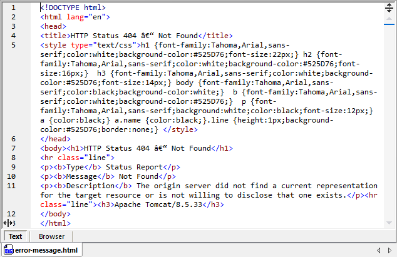This screenshot has height=257, width=397.
Task: Click the scroll-up arrow on the vertical scrollbar
Action: coord(389,18)
